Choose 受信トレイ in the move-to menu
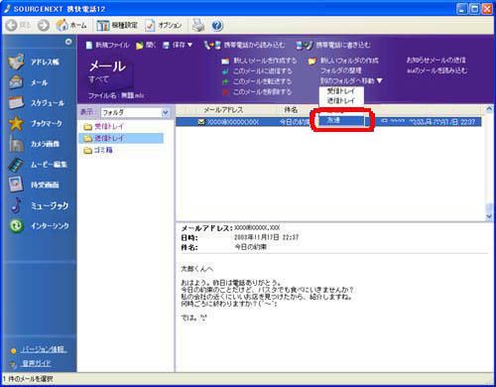 tap(341, 91)
